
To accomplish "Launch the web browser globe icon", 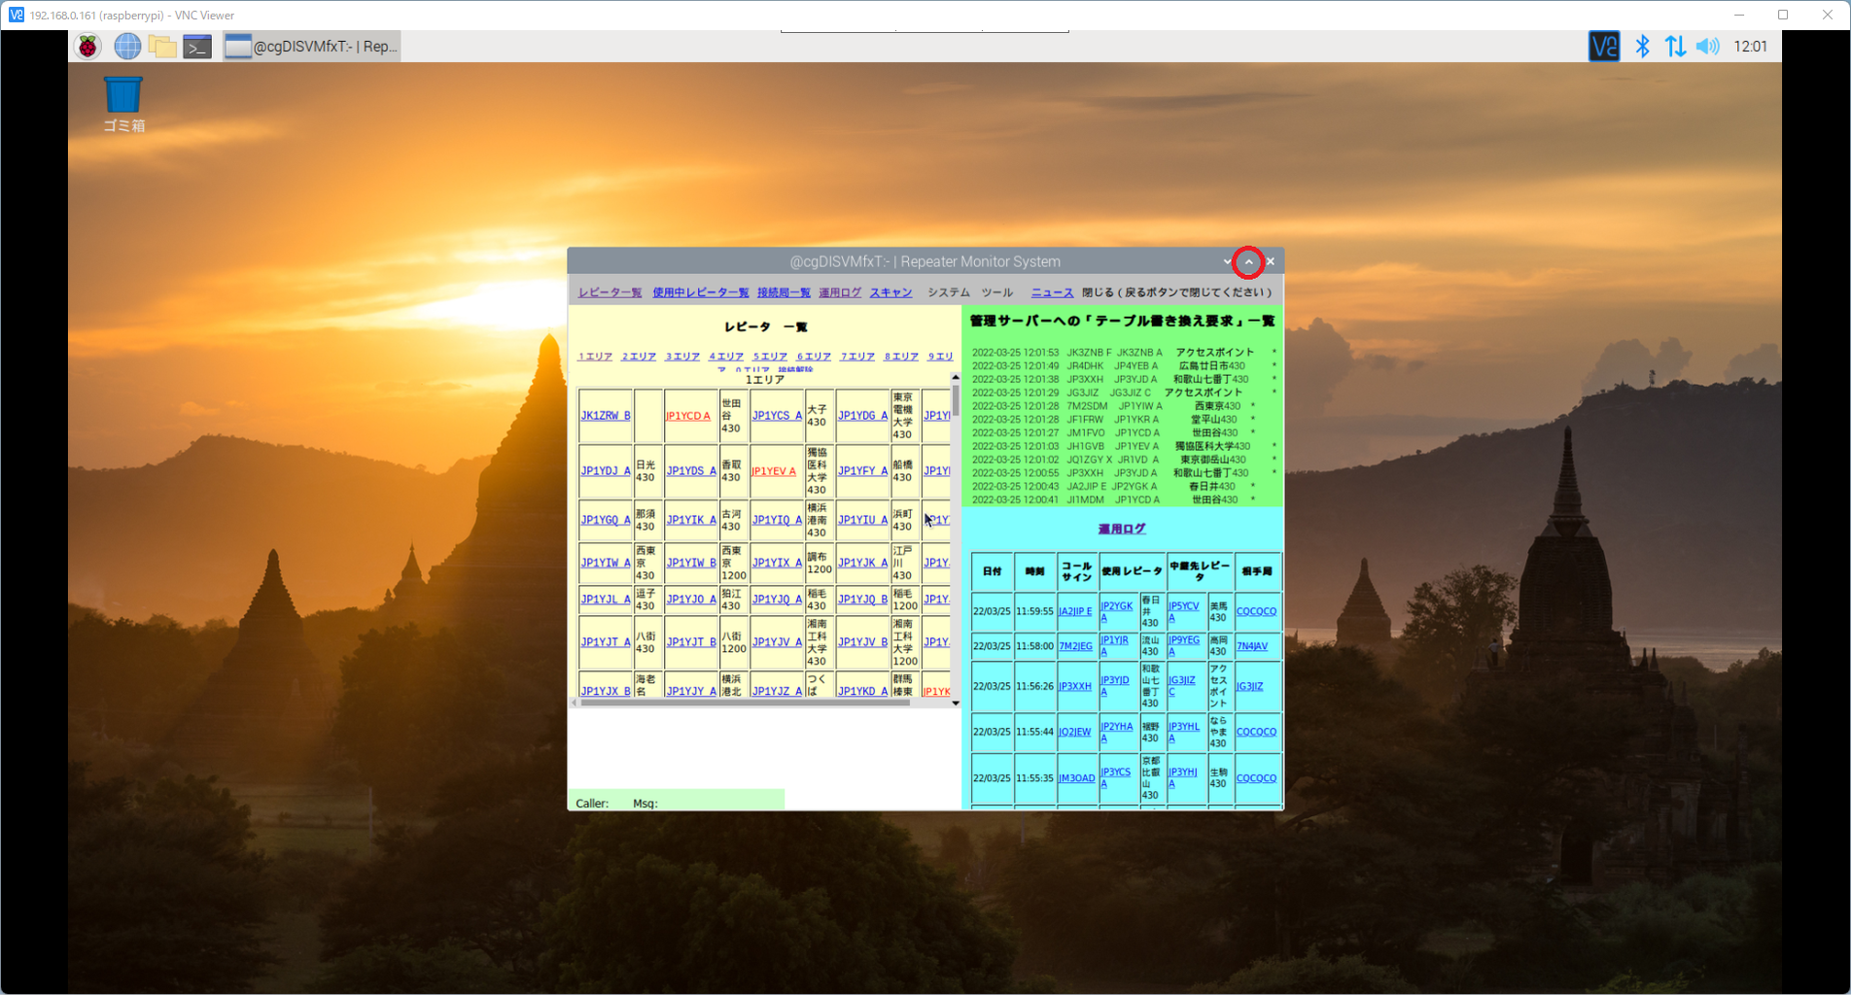I will pyautogui.click(x=126, y=46).
